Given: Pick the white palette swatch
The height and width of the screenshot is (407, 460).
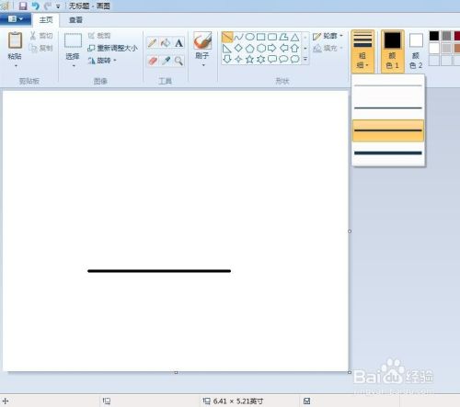Looking at the screenshot, I should tap(434, 48).
